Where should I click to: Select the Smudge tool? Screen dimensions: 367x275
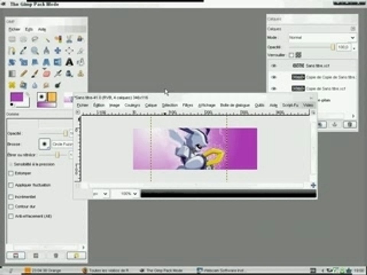click(47, 85)
